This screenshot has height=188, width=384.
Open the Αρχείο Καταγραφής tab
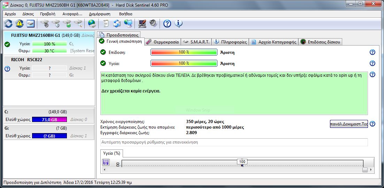(274, 42)
